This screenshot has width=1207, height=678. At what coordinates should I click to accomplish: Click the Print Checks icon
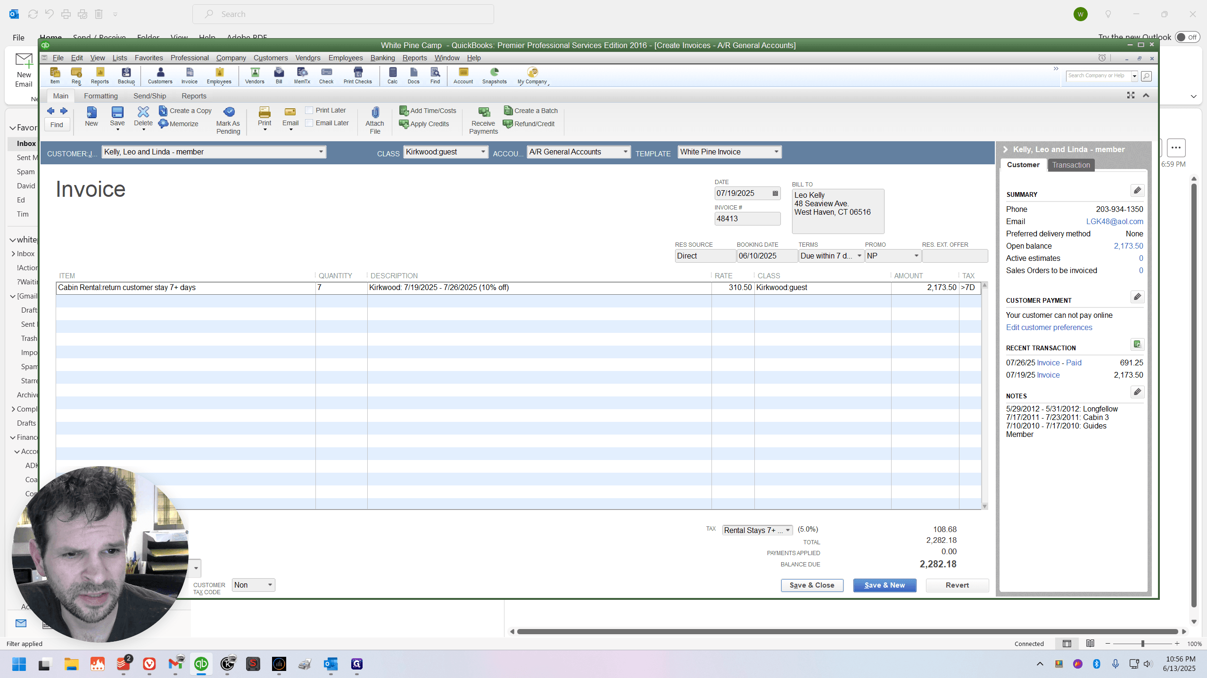[358, 75]
